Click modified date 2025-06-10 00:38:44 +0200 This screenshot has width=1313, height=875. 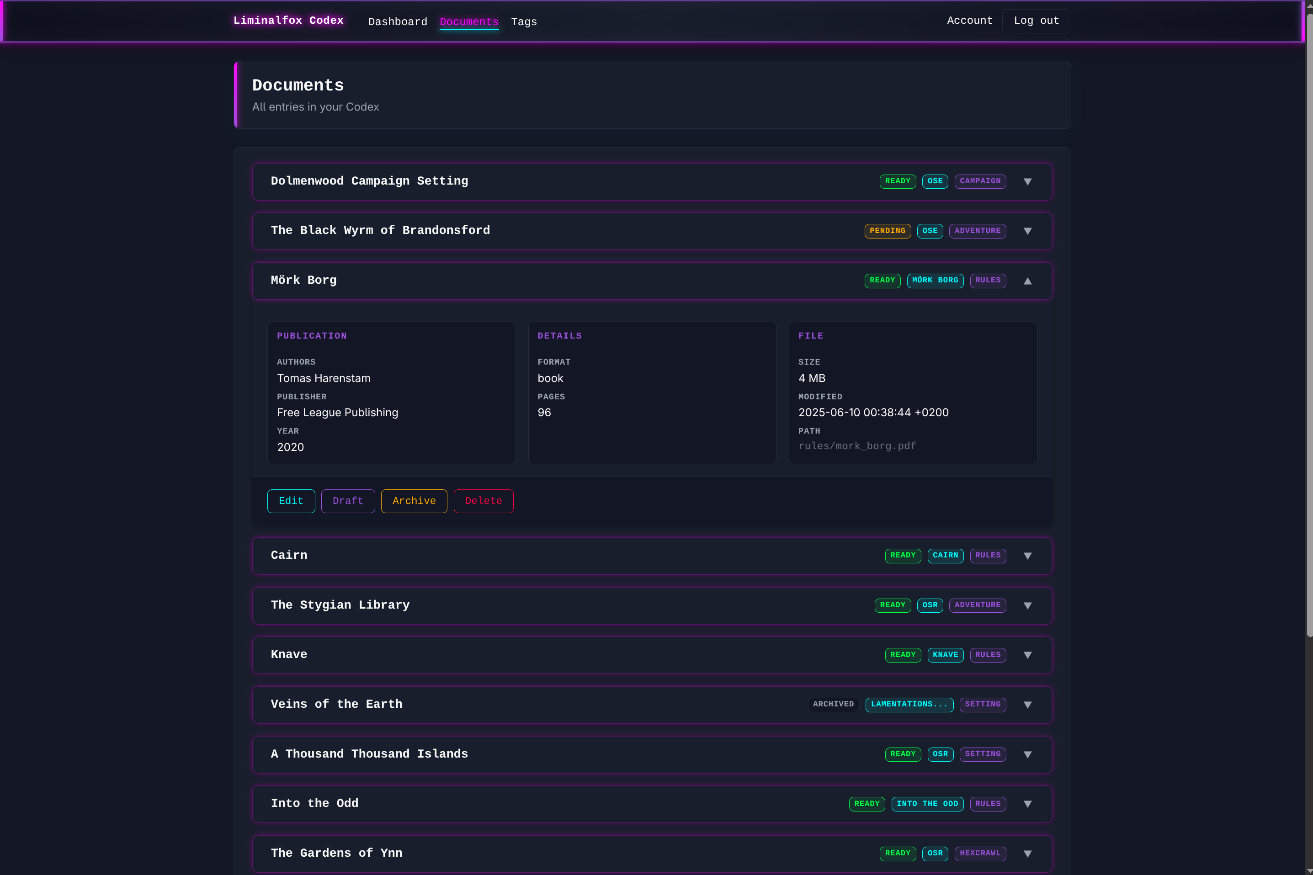click(x=873, y=413)
